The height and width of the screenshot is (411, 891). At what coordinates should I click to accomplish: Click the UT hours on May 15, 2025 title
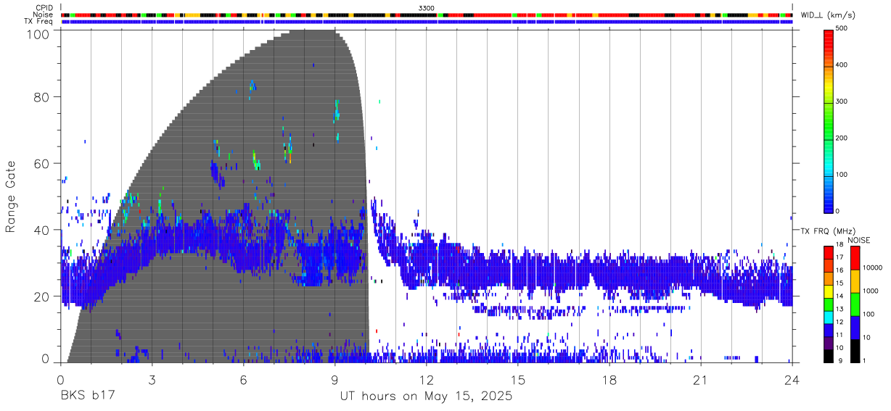coord(427,397)
